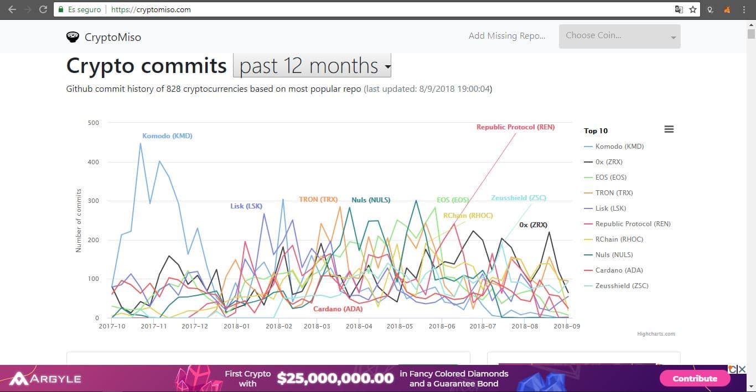The width and height of the screenshot is (756, 392).
Task: Expand the 'past 12 months' period dropdown
Action: coord(312,66)
